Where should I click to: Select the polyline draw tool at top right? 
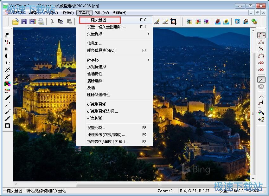pos(261,35)
